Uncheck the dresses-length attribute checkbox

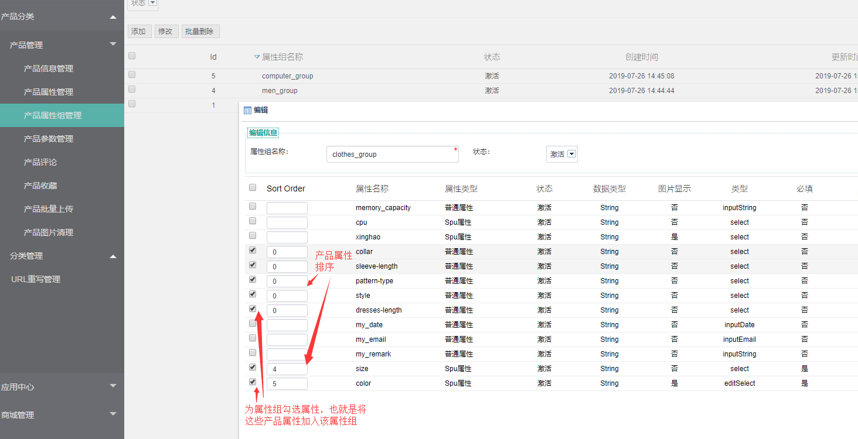(253, 308)
